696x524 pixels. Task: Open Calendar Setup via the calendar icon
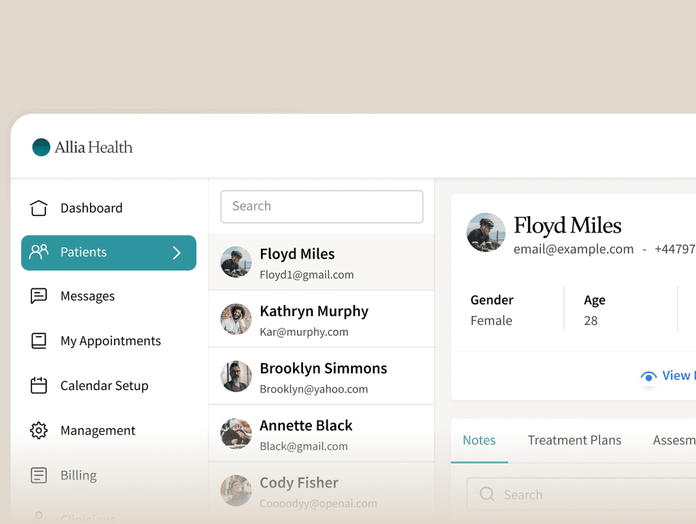[38, 385]
